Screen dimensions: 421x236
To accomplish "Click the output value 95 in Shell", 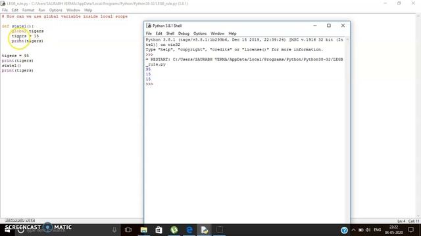I will point(148,69).
